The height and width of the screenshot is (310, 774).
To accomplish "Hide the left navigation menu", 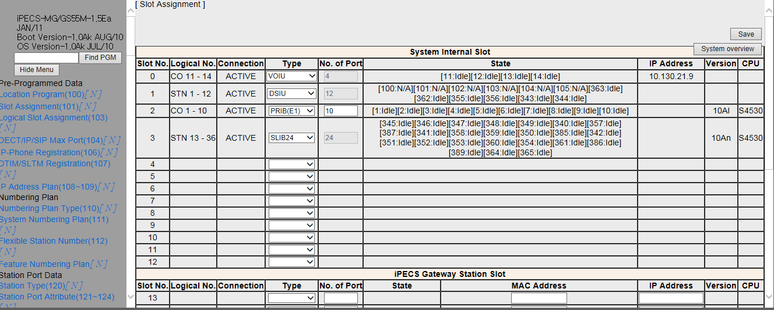I will pyautogui.click(x=36, y=70).
